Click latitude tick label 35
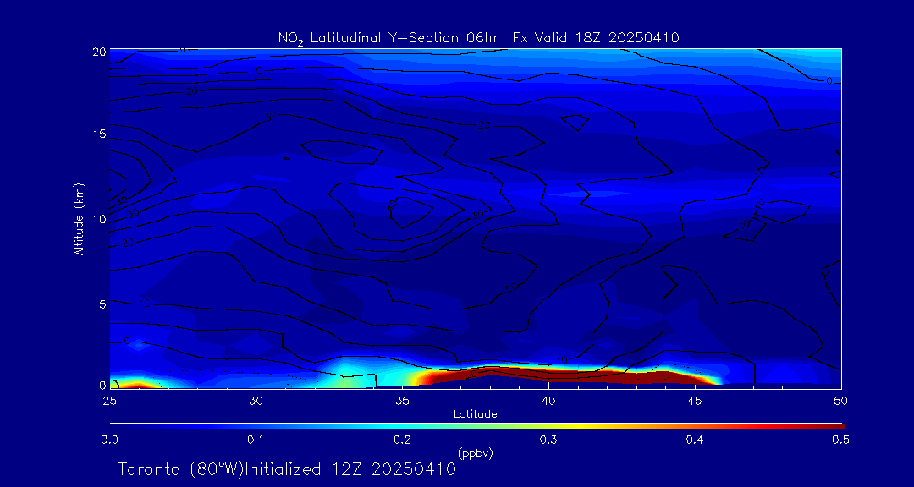The width and height of the screenshot is (914, 487). (402, 400)
